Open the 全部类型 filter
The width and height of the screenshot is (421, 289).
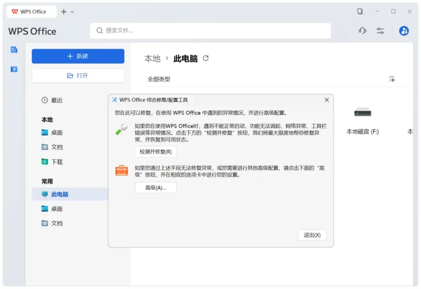pyautogui.click(x=159, y=79)
